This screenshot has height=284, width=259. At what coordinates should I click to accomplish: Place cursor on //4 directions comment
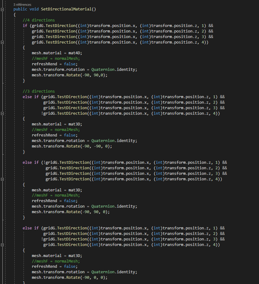tap(39, 20)
